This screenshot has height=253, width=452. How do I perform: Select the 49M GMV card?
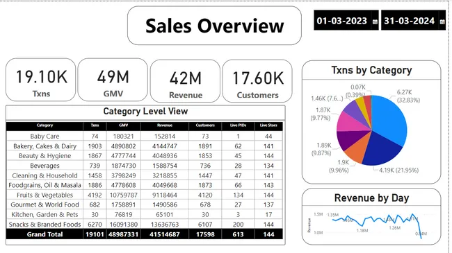point(113,80)
